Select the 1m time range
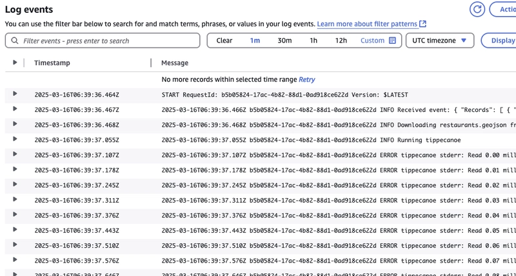This screenshot has height=276, width=516. (255, 41)
